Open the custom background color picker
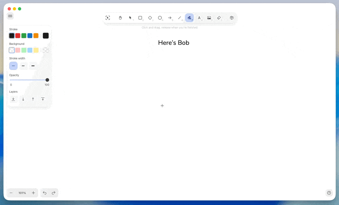This screenshot has width=339, height=205. pyautogui.click(x=46, y=50)
